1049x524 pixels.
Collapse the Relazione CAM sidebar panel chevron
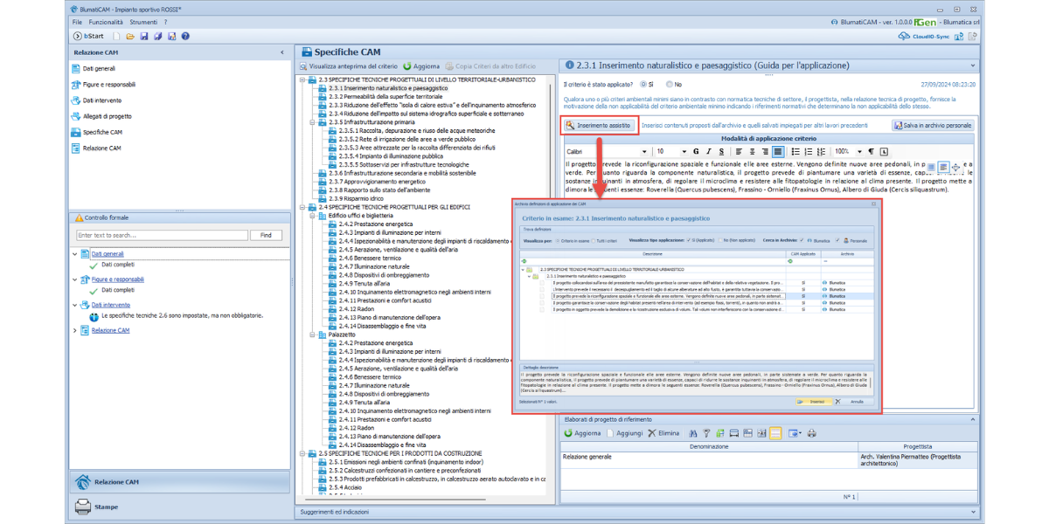click(281, 52)
